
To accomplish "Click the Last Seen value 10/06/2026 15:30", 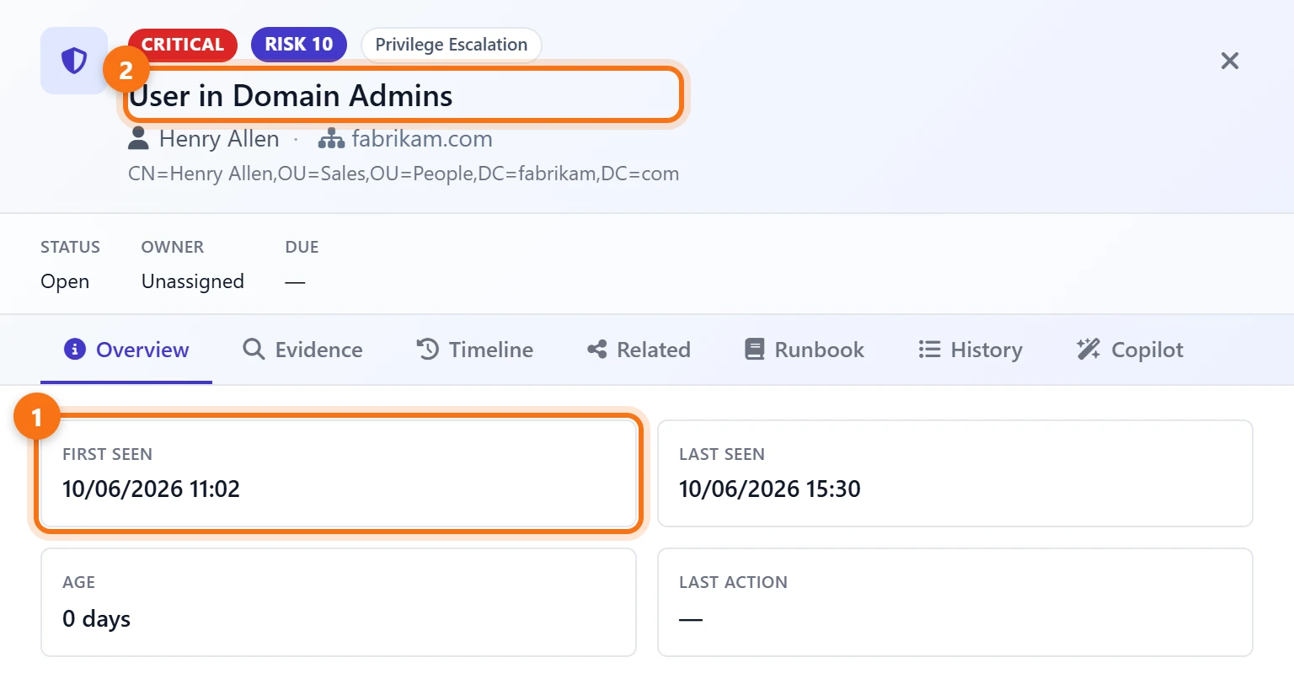I will (770, 489).
